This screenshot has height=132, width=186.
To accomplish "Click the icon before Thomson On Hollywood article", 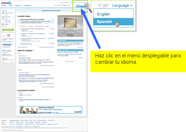I will (x=20, y=34).
